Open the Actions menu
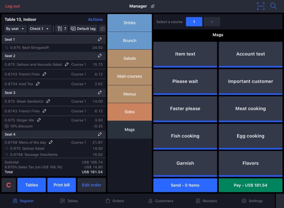Screen dimensions: 284x208 click(x=95, y=19)
